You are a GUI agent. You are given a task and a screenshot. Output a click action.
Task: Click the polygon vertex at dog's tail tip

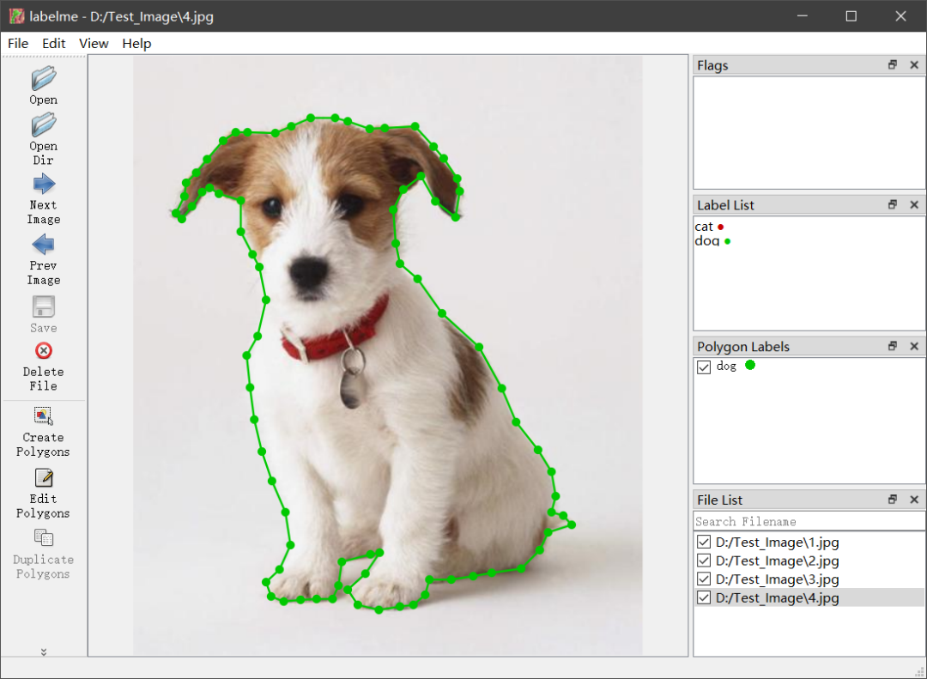[x=572, y=524]
